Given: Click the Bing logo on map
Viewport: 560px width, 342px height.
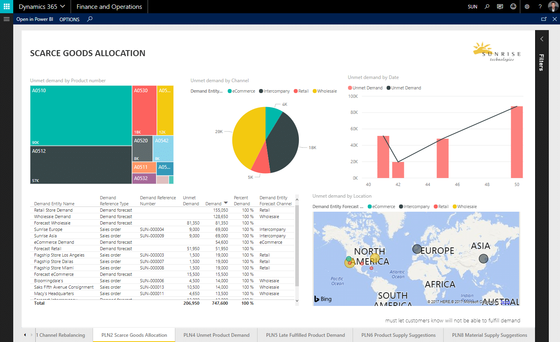Looking at the screenshot, I should point(323,299).
